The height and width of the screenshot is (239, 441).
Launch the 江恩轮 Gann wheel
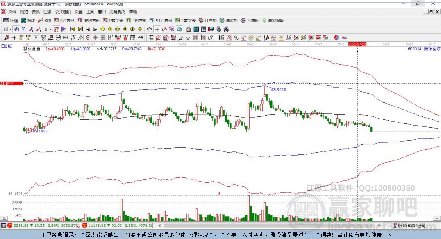click(x=208, y=21)
